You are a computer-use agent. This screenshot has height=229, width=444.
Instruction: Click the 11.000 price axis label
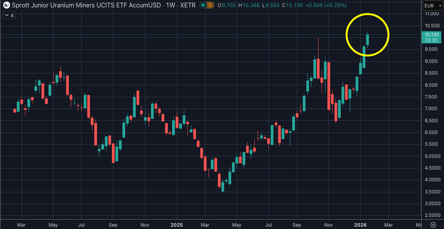click(x=432, y=14)
